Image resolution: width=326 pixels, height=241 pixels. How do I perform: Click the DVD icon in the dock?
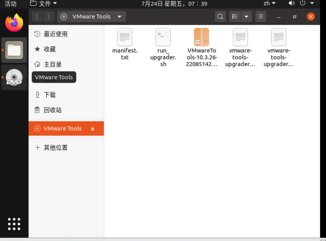point(14,77)
